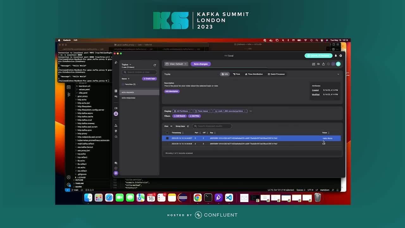Expand the OUTLINE section in VS Code

pos(79,180)
